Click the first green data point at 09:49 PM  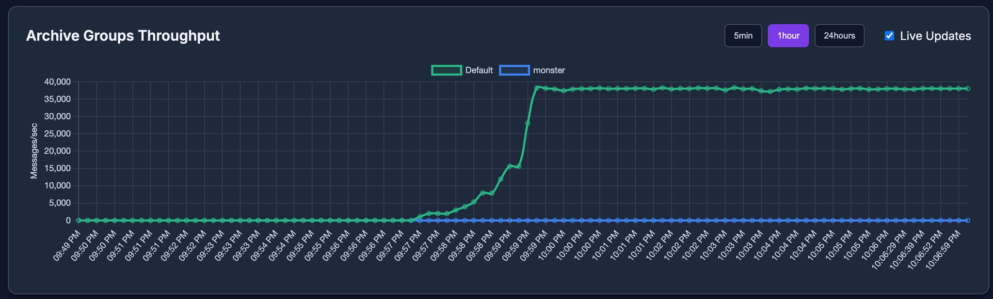pyautogui.click(x=79, y=220)
